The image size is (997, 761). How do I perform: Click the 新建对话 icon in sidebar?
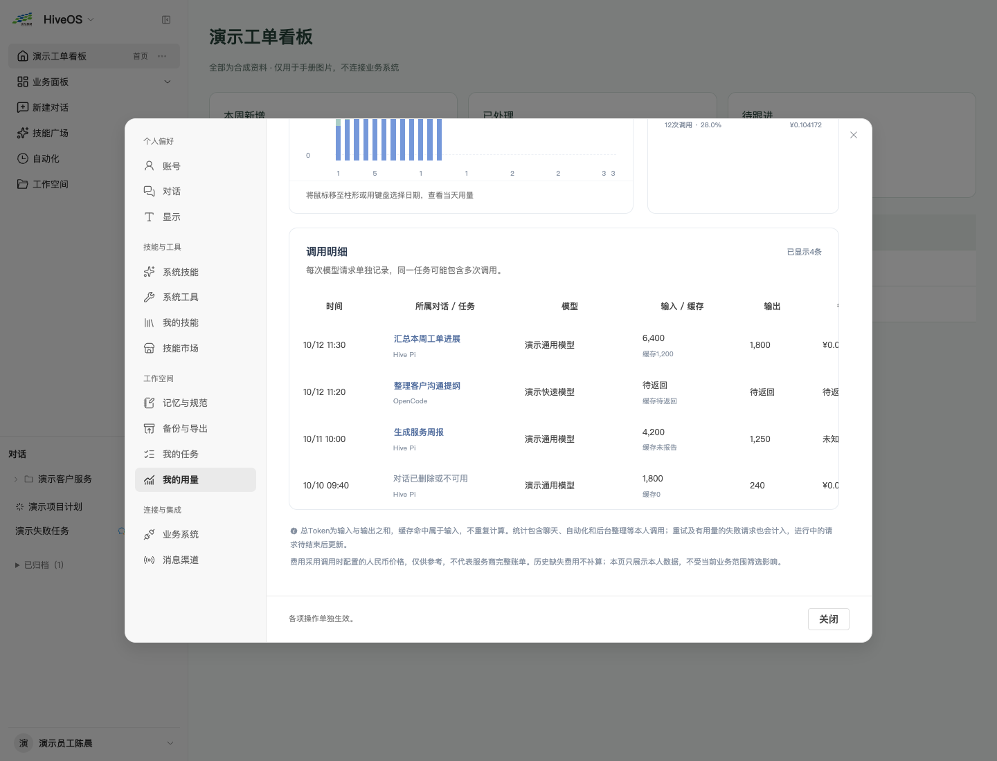(23, 107)
